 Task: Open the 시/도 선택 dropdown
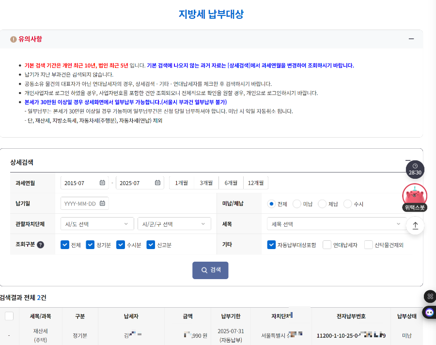[x=97, y=224]
